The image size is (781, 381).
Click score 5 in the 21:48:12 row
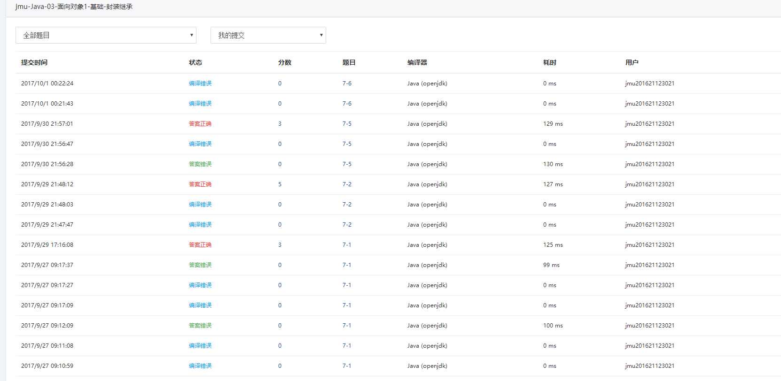(280, 184)
